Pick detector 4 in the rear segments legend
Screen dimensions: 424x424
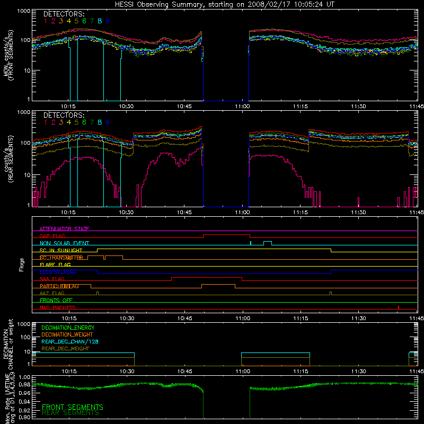pos(69,122)
